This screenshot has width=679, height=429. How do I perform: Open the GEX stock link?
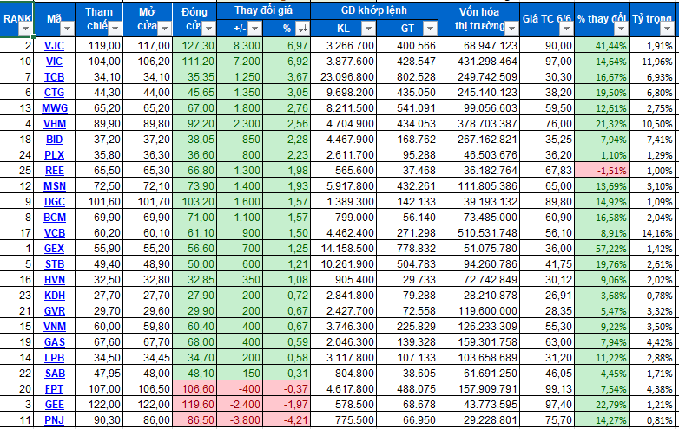pos(54,249)
